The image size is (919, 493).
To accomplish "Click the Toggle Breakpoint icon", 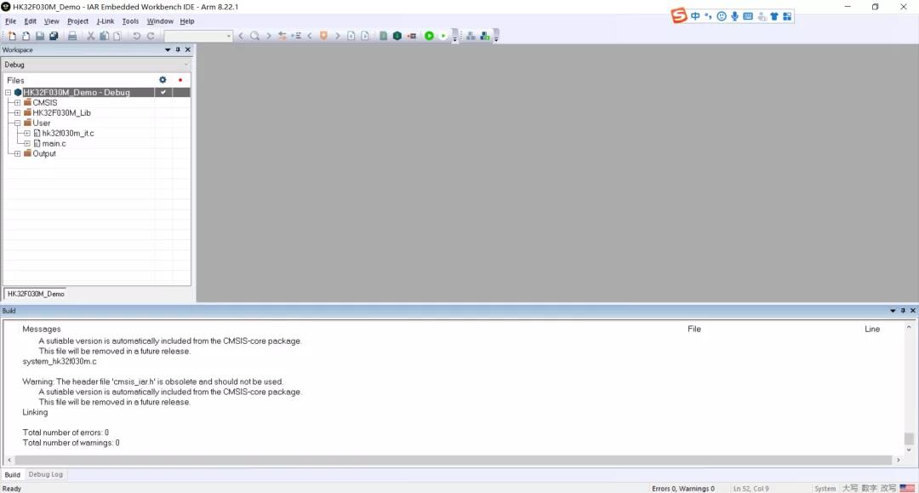I will tap(412, 36).
